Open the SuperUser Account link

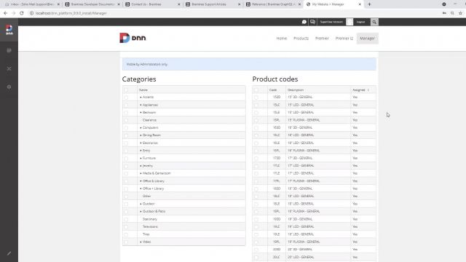pyautogui.click(x=331, y=22)
